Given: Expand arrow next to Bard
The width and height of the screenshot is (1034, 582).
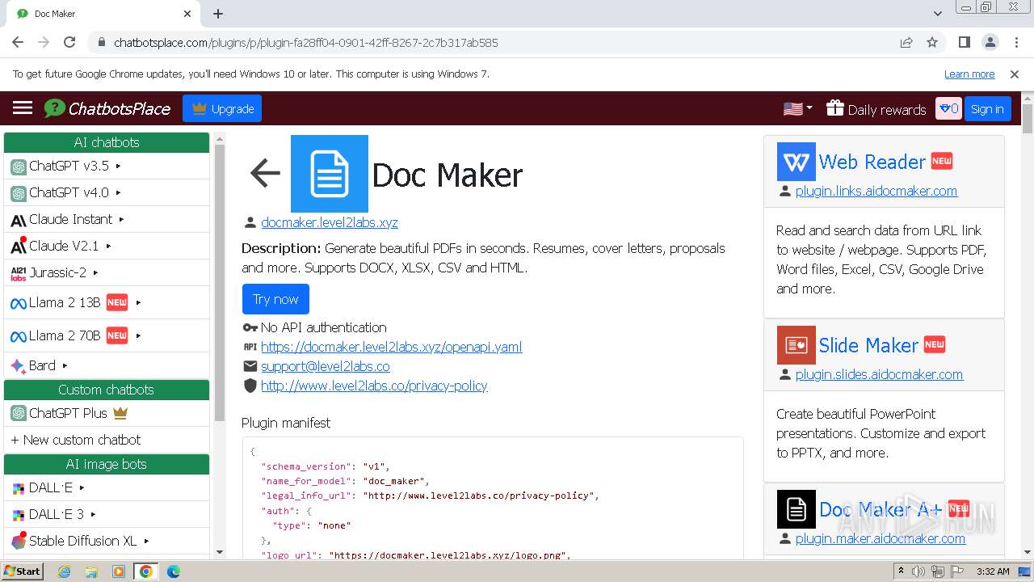Looking at the screenshot, I should pos(65,365).
